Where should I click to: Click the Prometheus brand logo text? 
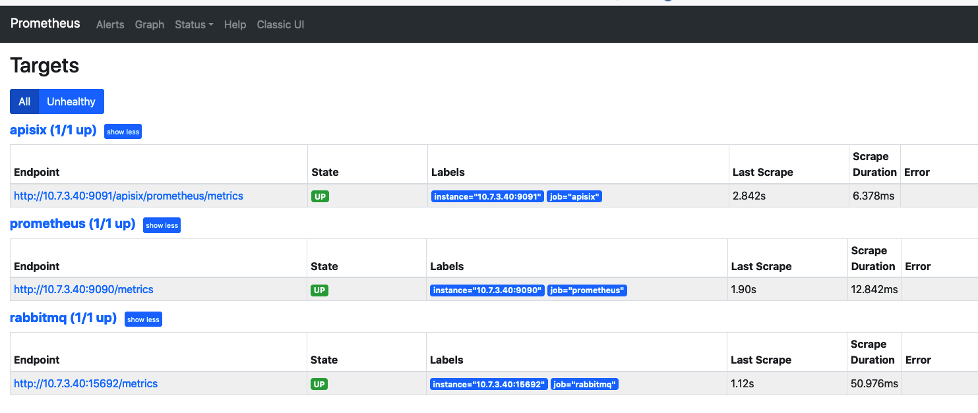click(45, 24)
